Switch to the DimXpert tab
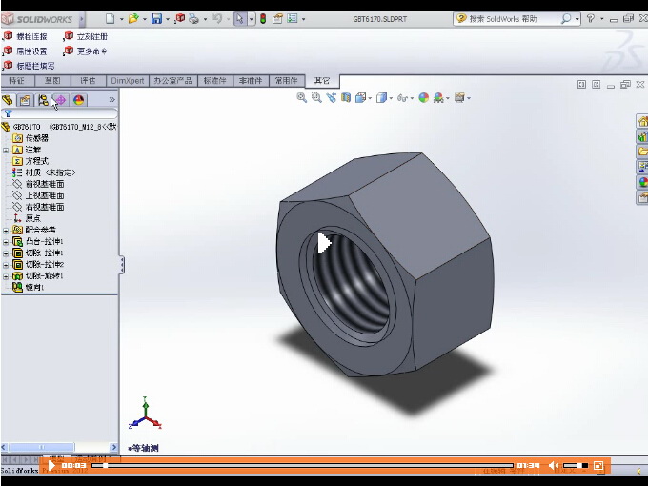Image resolution: width=648 pixels, height=486 pixels. pos(127,81)
